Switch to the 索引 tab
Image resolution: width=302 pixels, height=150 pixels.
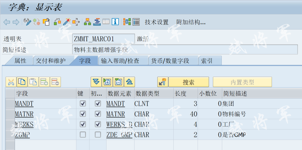[x=209, y=61]
